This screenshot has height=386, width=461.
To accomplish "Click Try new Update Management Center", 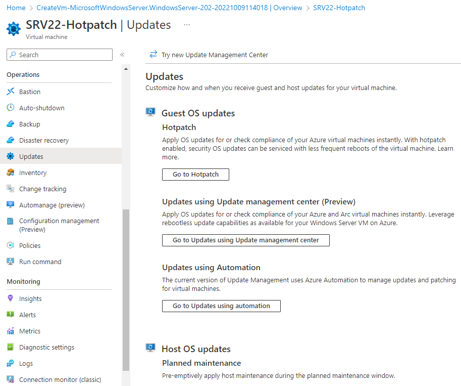I will pos(209,55).
